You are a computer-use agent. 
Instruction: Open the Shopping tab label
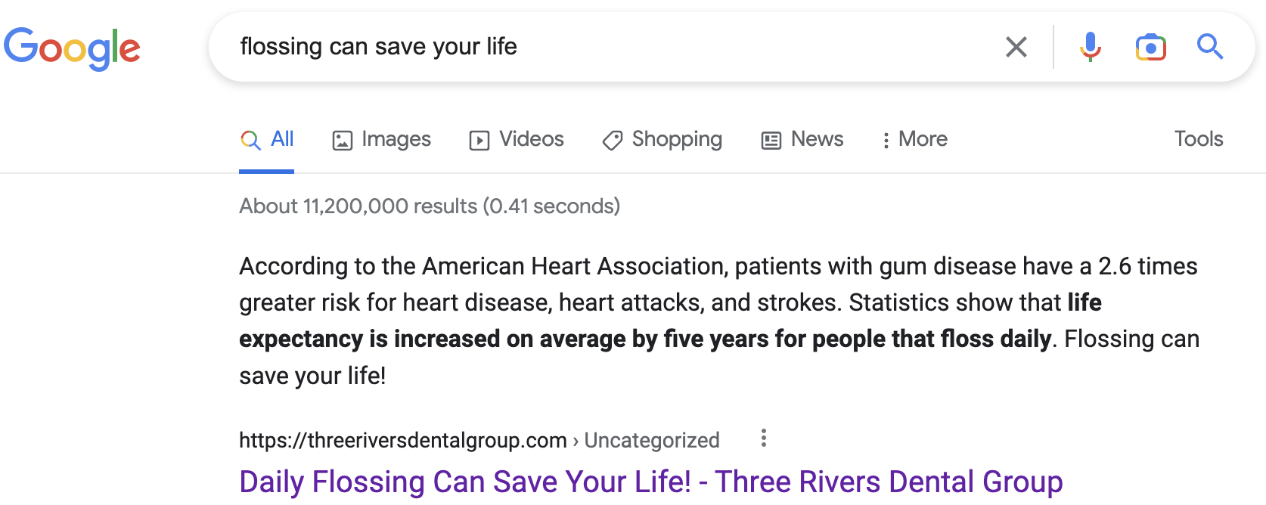coord(677,139)
